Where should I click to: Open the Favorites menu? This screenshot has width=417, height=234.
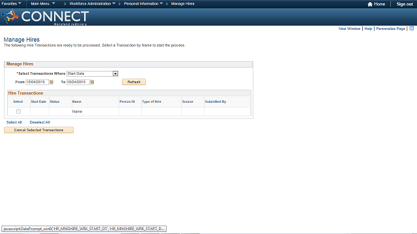tap(12, 4)
